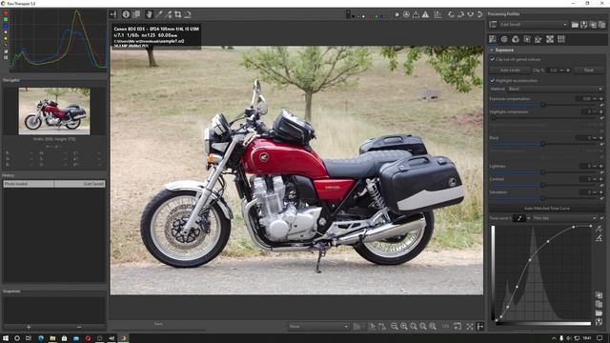Click the Clip % value field

[x=553, y=70]
